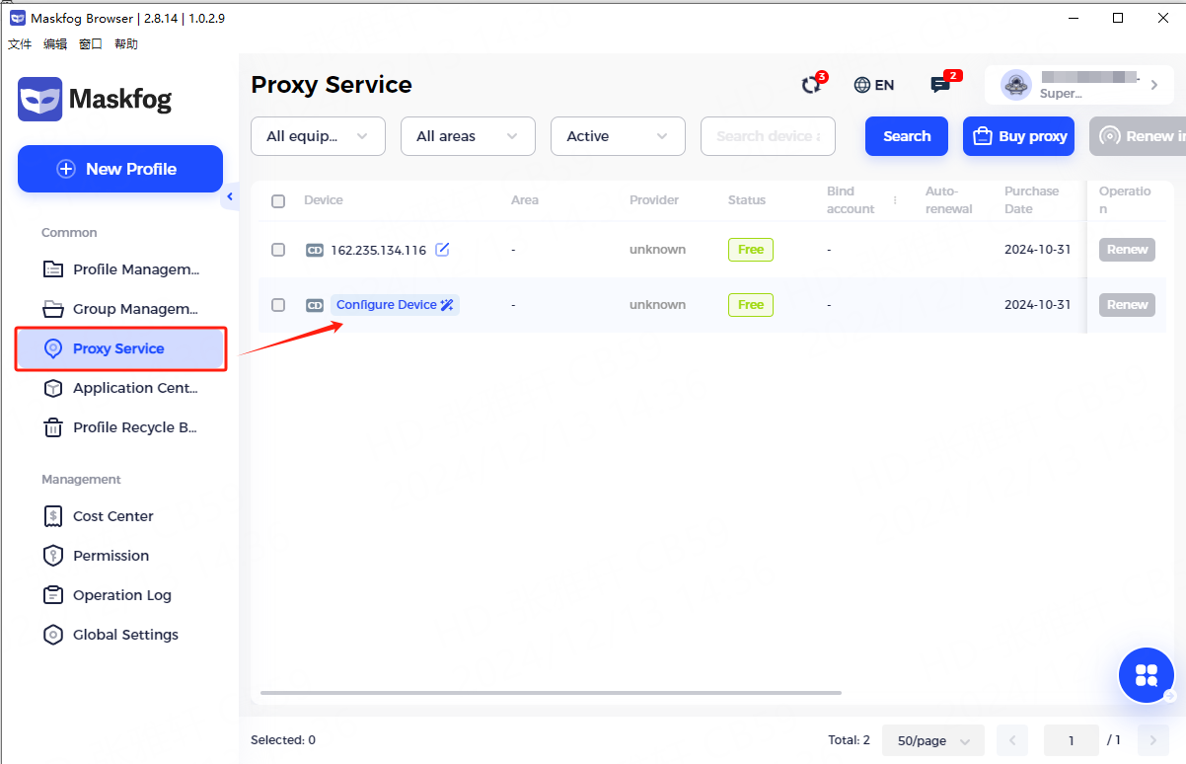This screenshot has height=764, width=1186.
Task: Expand the All equipment dropdown
Action: click(318, 136)
